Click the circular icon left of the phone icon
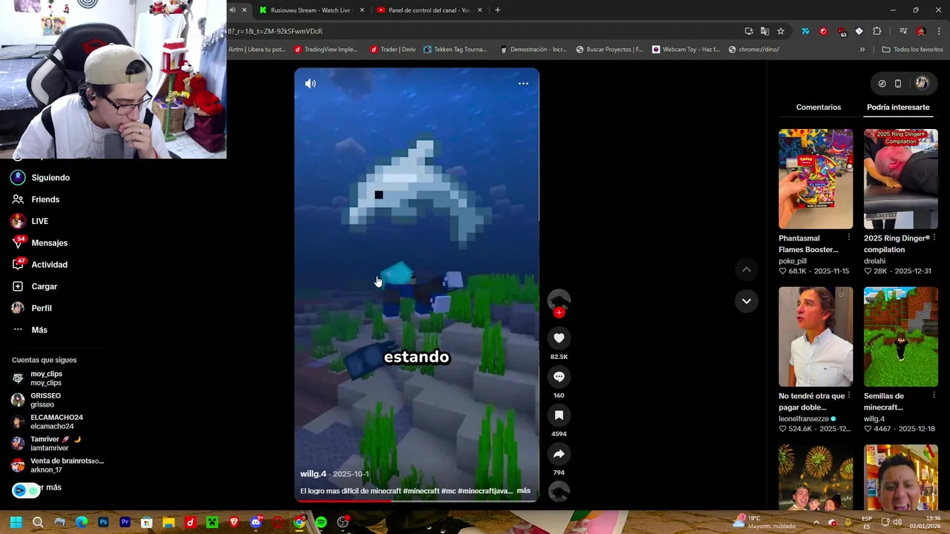Viewport: 950px width, 534px height. coord(882,84)
